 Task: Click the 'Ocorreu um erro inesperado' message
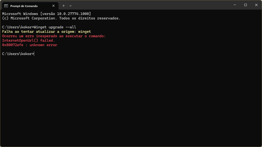pyautogui.click(x=54, y=36)
